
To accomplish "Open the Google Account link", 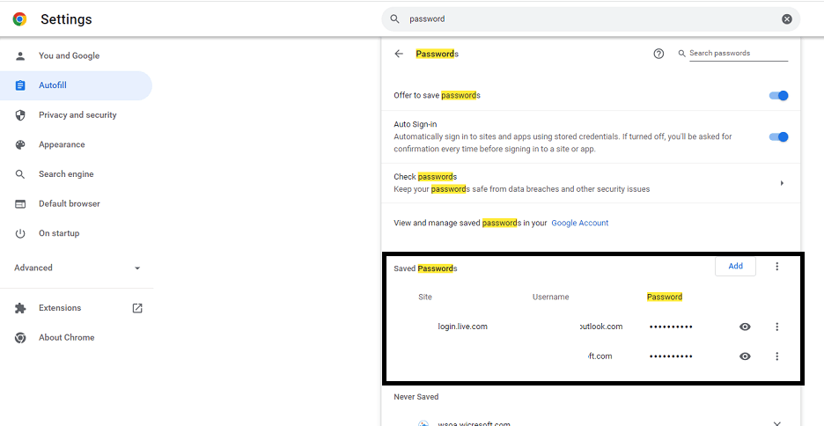I will pyautogui.click(x=579, y=223).
